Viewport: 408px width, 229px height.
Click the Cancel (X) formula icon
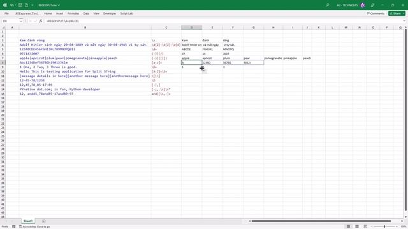pos(31,21)
